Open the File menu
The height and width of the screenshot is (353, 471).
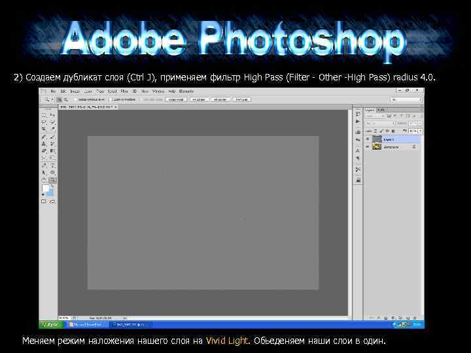pos(53,92)
